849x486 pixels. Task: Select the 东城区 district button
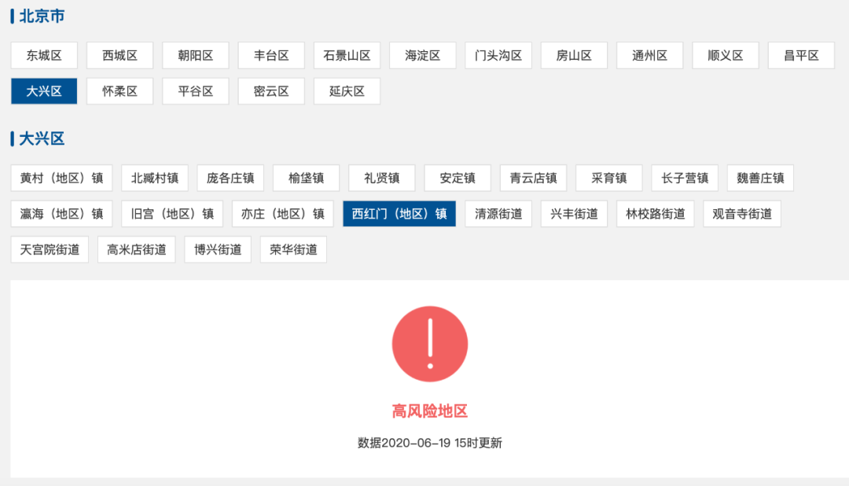[44, 55]
